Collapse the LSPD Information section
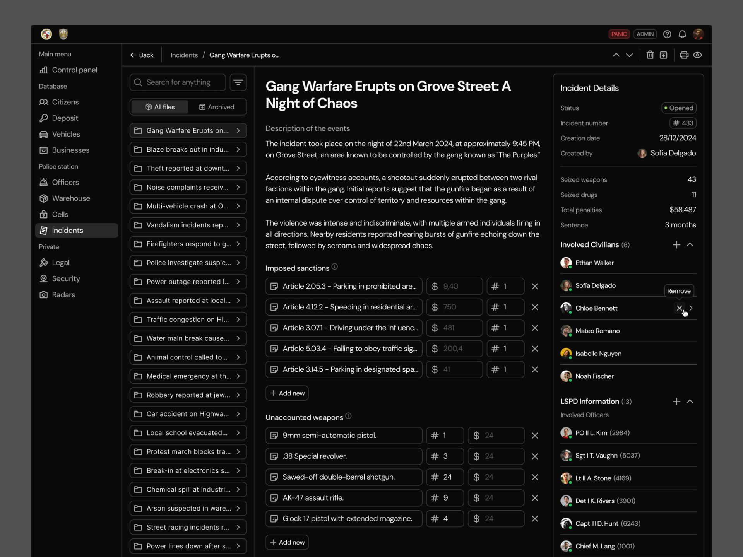Viewport: 743px width, 557px height. click(690, 402)
